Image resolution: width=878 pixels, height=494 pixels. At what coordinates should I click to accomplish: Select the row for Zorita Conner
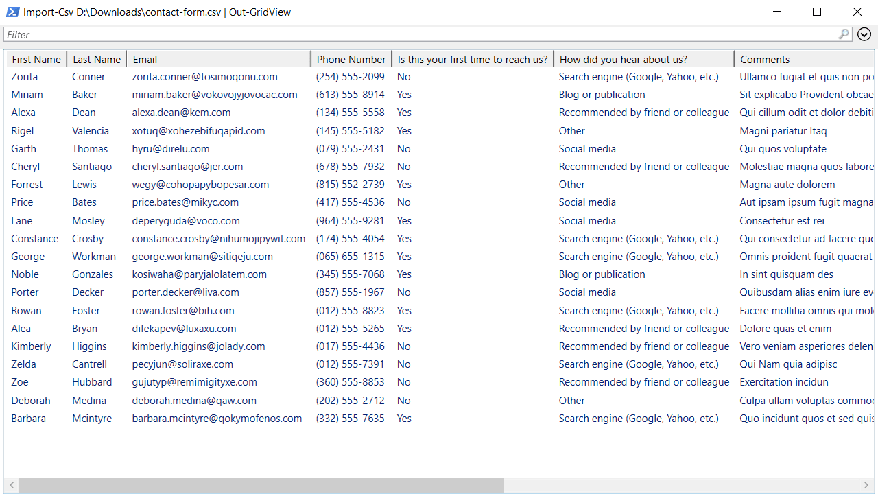pyautogui.click(x=25, y=77)
